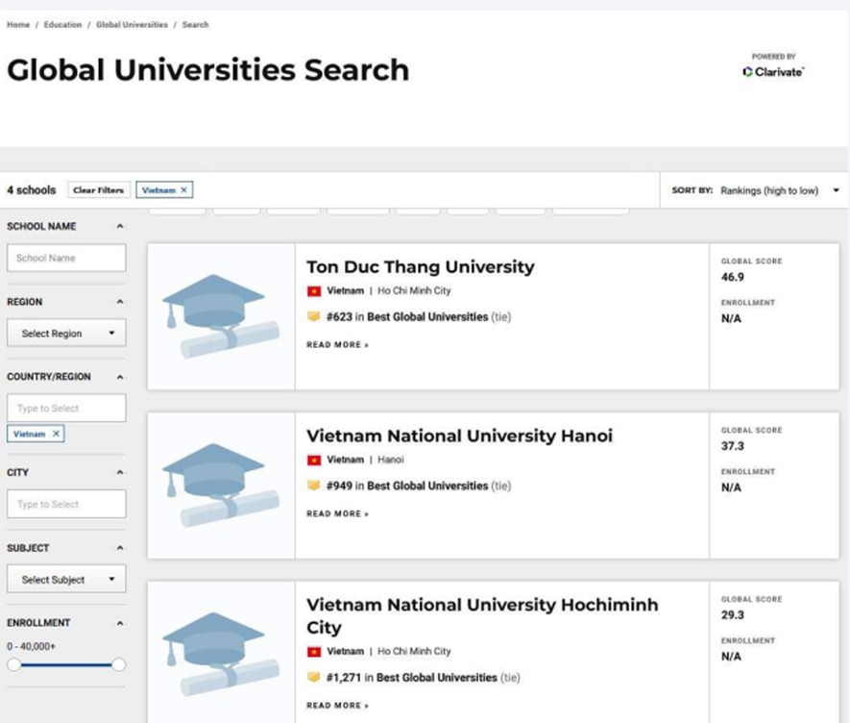Open the Select Subject dropdown
The width and height of the screenshot is (850, 723).
(66, 580)
